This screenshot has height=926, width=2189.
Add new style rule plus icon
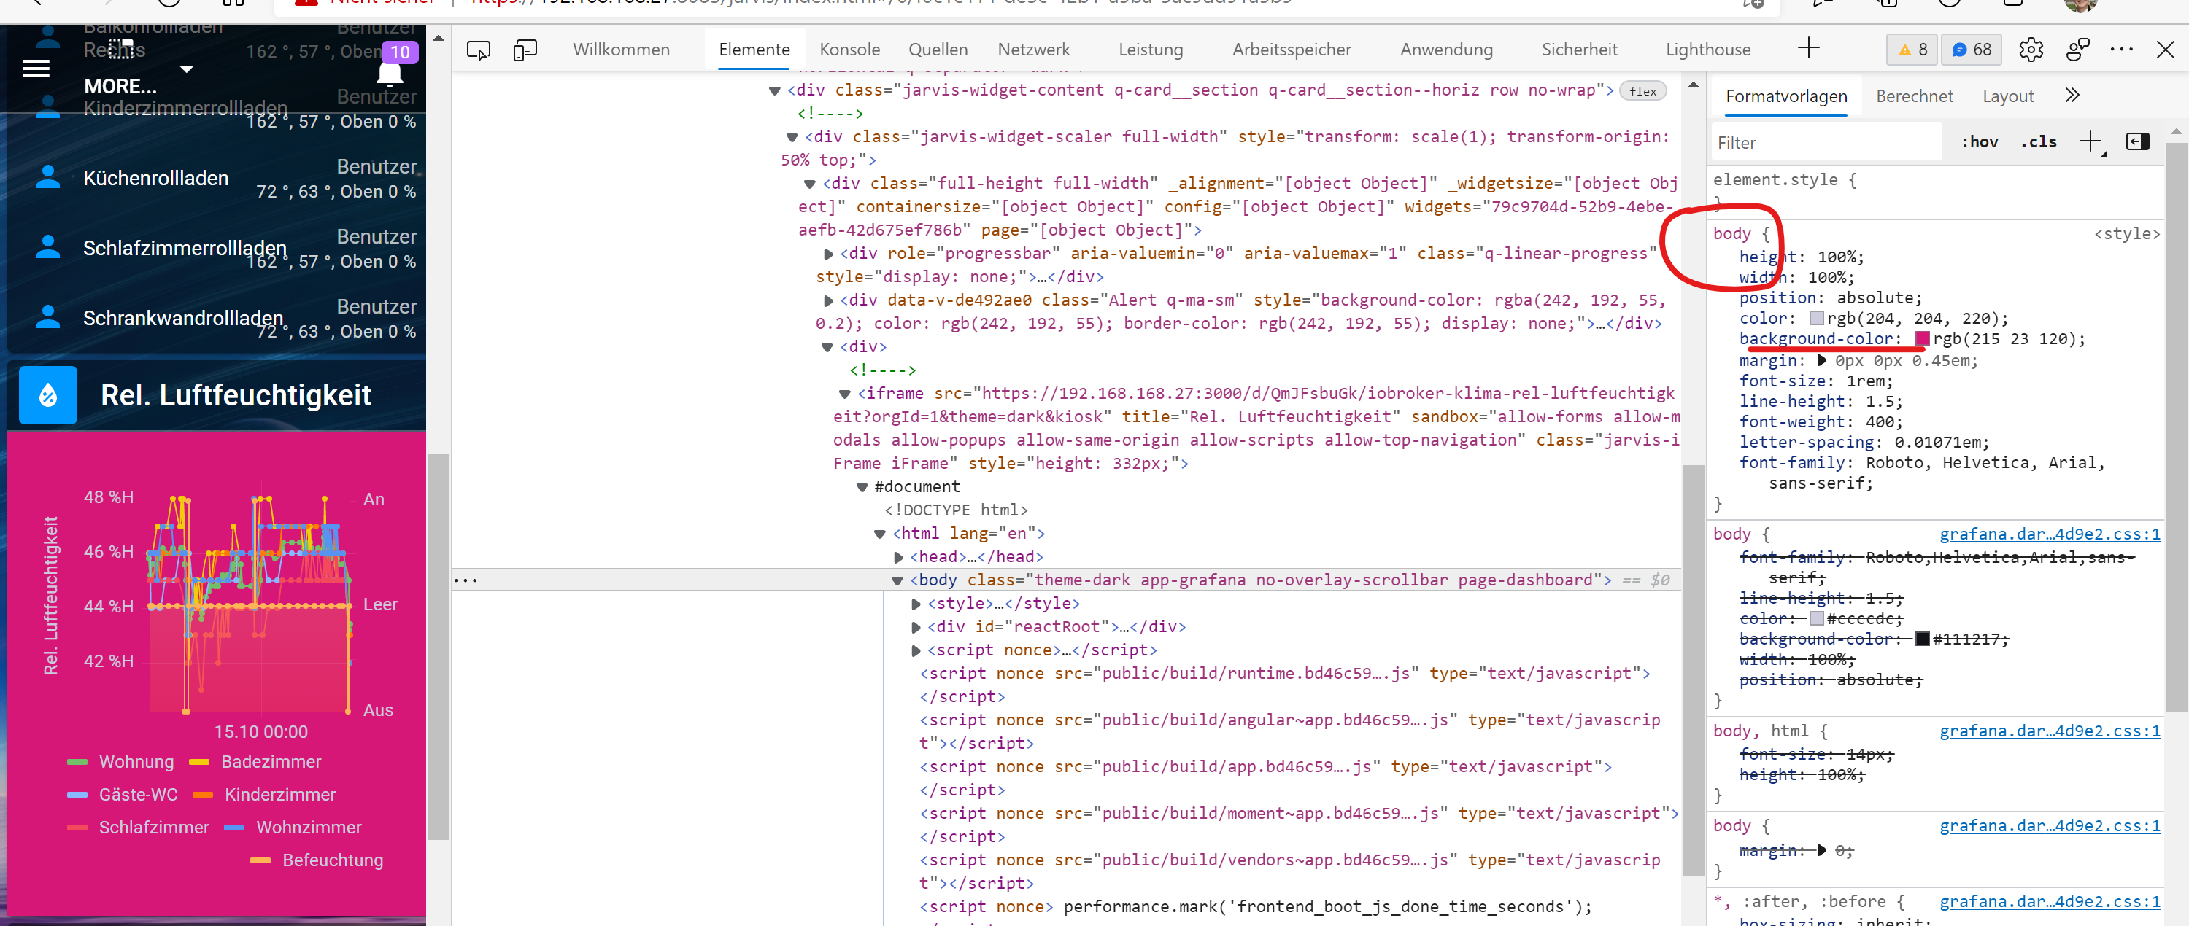coord(2090,141)
